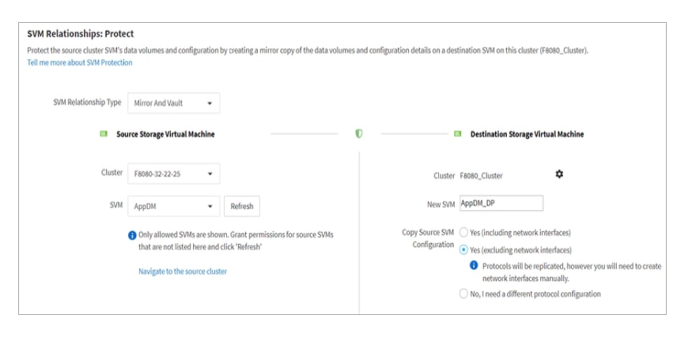
Task: Select 'Yes (excluding network interfaces)' radio button
Action: click(x=463, y=249)
